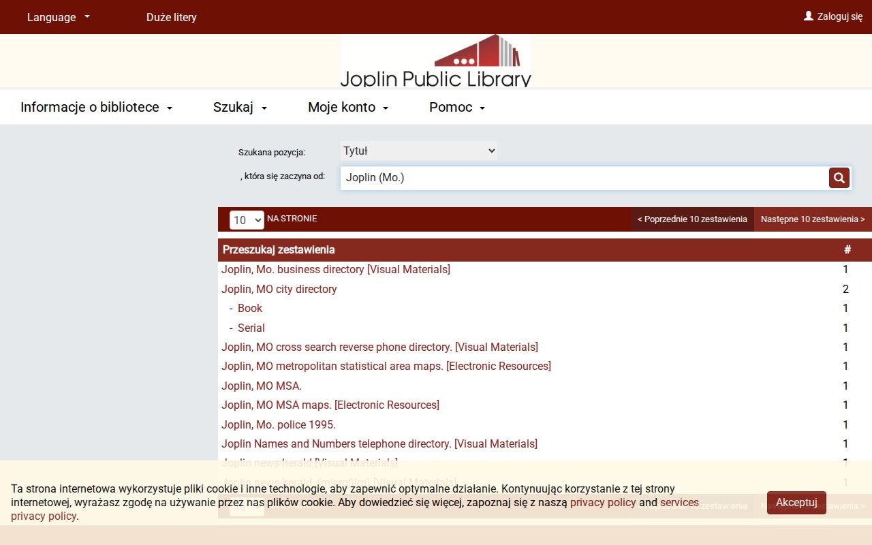
Task: Open the Language dropdown menu
Action: 59,17
